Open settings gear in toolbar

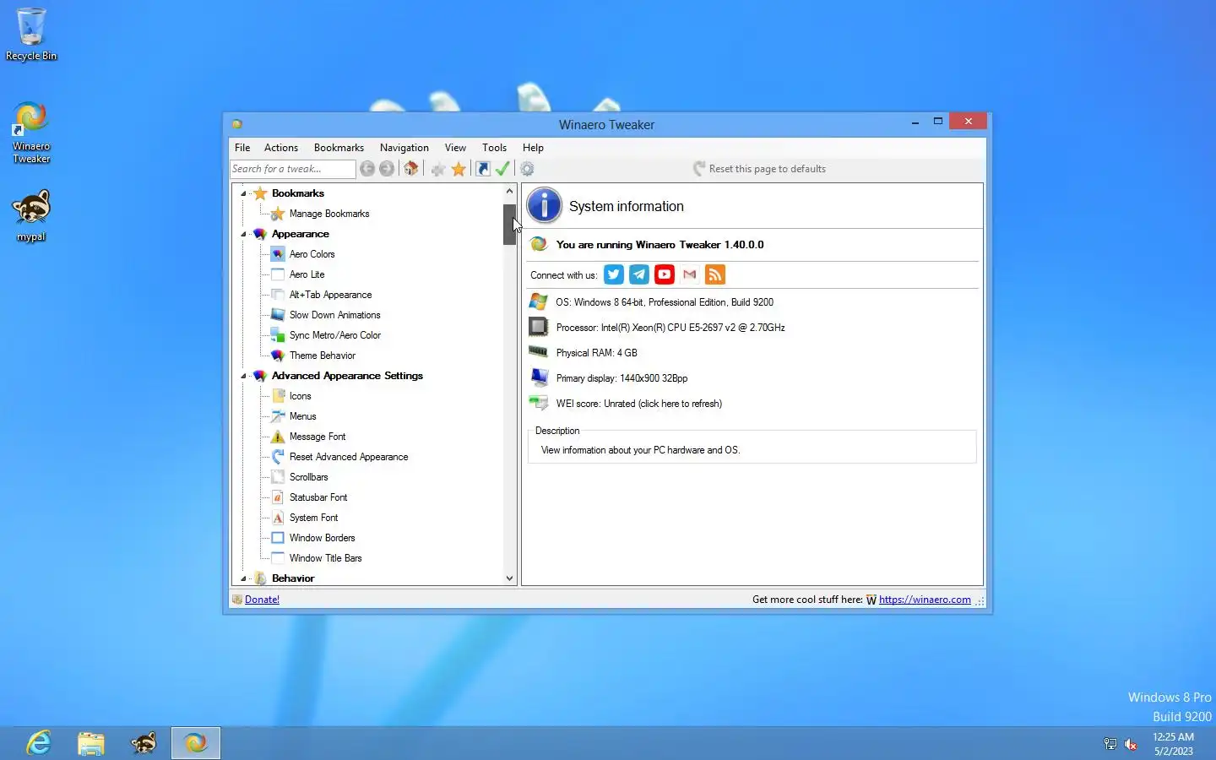pyautogui.click(x=527, y=169)
